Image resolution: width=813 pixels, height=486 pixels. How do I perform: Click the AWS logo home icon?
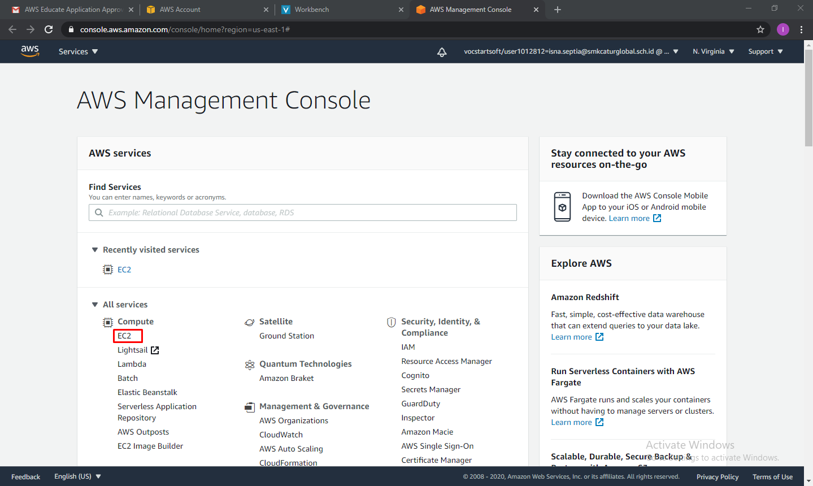[30, 51]
